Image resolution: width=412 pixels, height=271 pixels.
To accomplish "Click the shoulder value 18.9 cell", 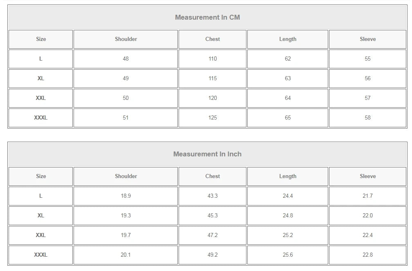I will click(x=126, y=196).
